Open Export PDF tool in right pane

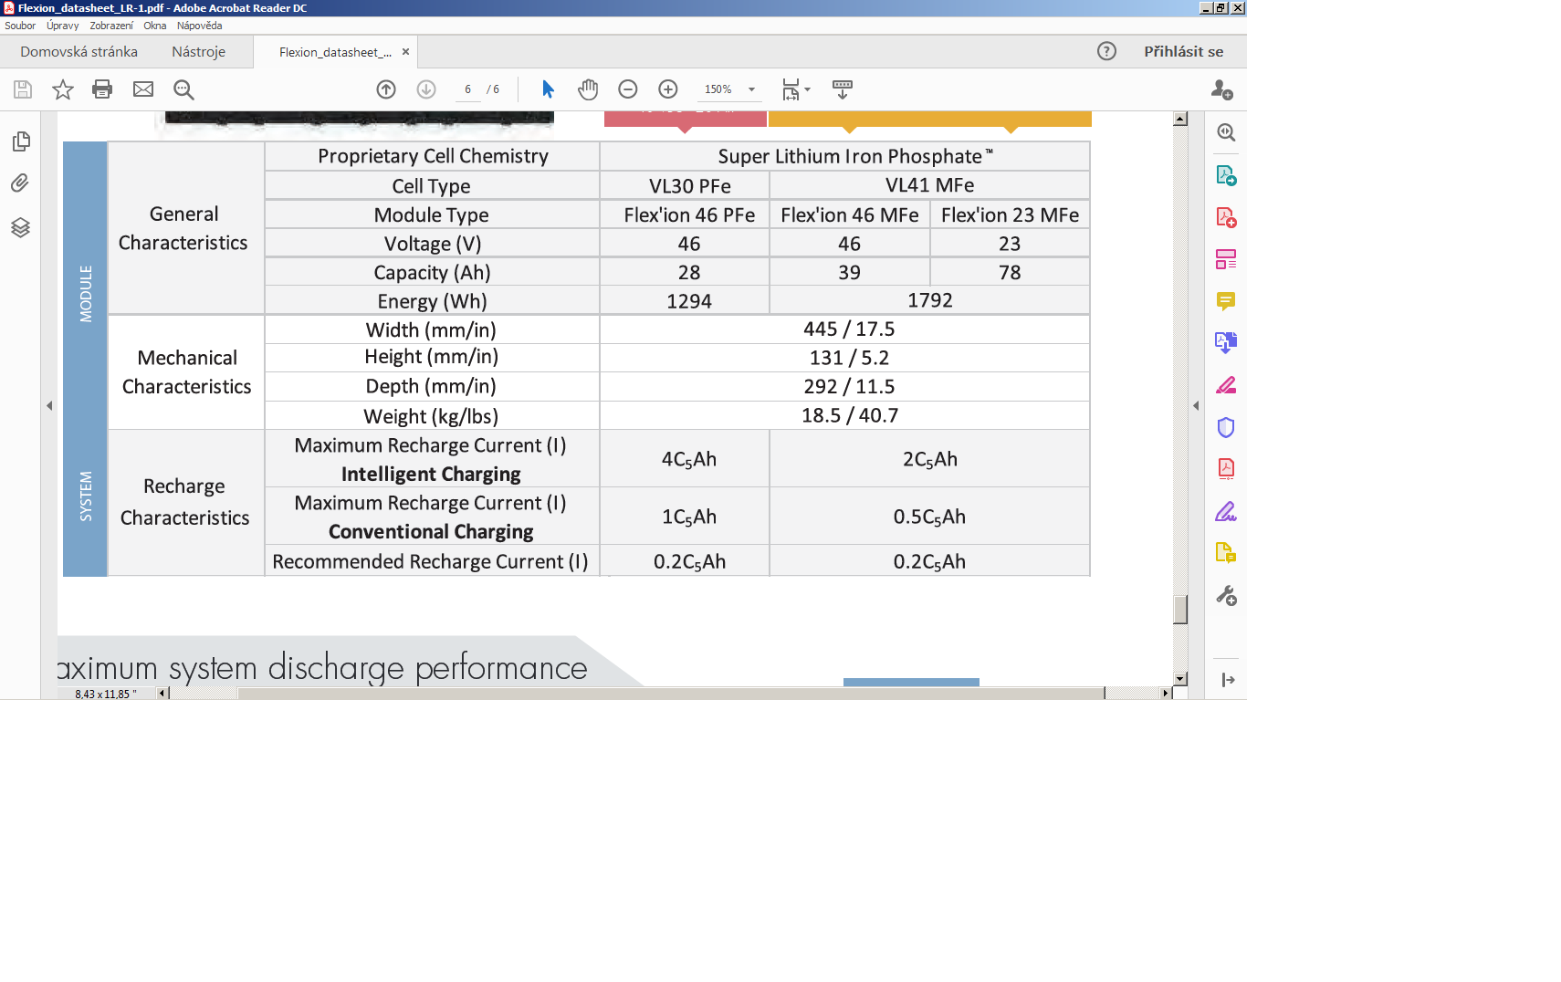tap(1226, 175)
